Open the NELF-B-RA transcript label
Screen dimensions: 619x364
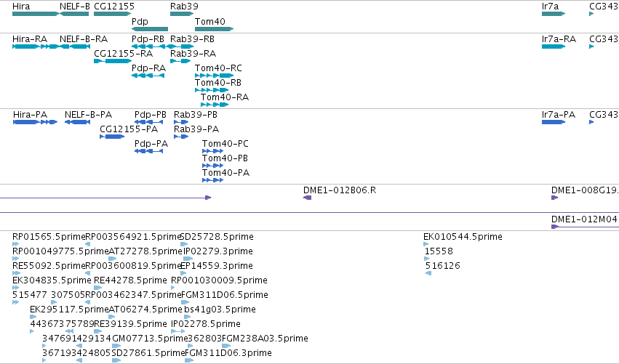84,39
